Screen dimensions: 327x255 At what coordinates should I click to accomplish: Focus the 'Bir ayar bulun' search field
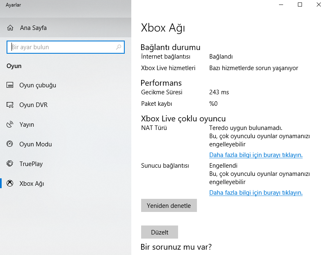(x=66, y=47)
